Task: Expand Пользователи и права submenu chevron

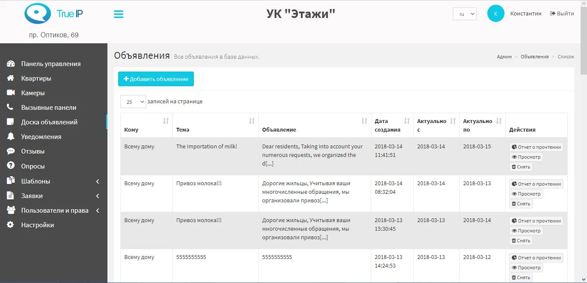Action: pos(98,211)
